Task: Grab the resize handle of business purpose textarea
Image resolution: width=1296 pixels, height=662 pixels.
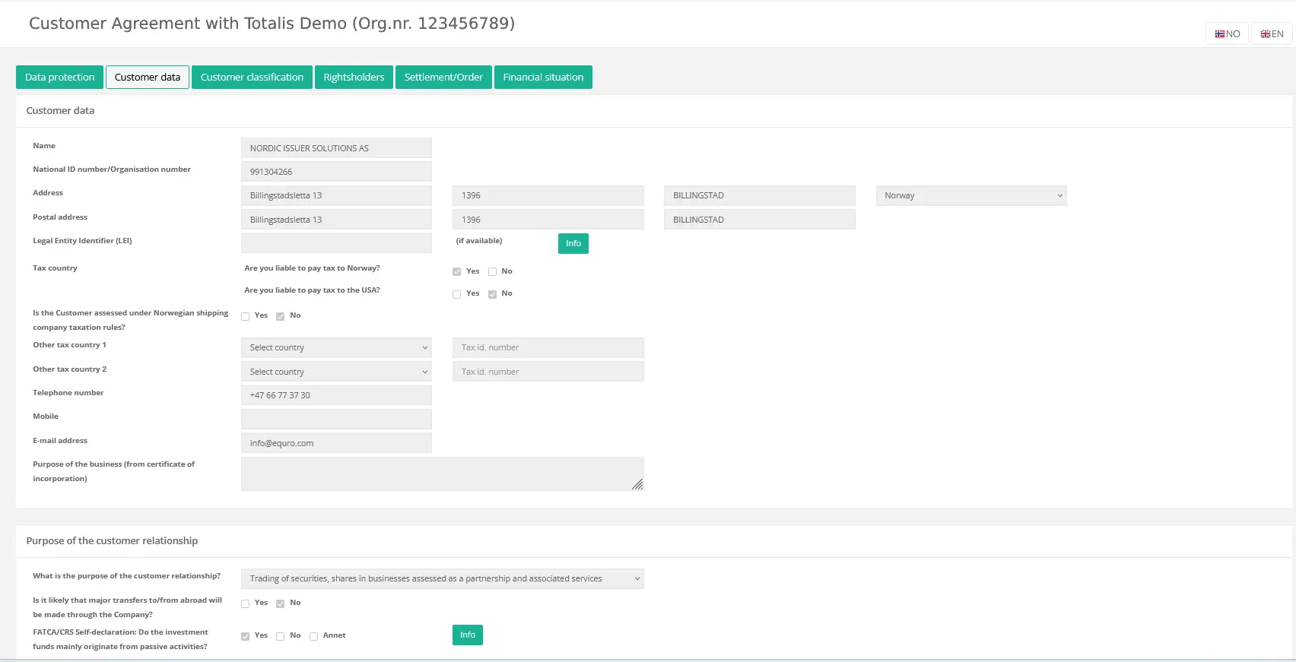Action: pyautogui.click(x=637, y=485)
